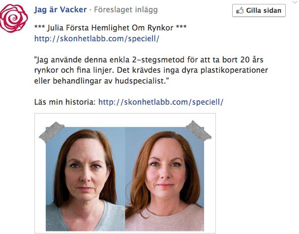
Task: Open the post options chevron at top right
Action: click(x=295, y=2)
